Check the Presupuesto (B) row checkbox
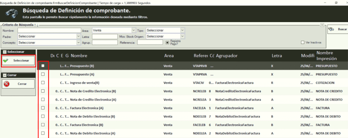The height and width of the screenshot is (138, 348). click(x=43, y=66)
